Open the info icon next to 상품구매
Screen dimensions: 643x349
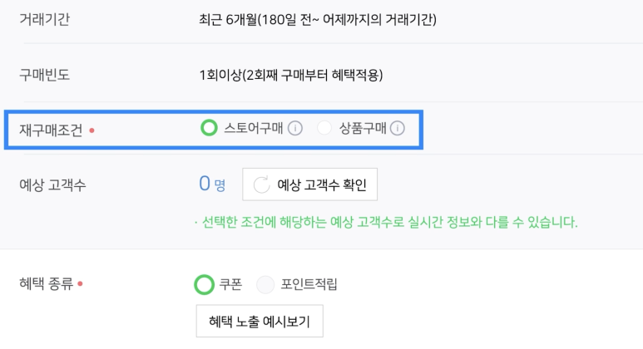pyautogui.click(x=397, y=128)
